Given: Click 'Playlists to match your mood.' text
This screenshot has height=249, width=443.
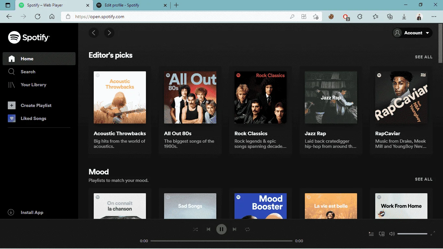Looking at the screenshot, I should pyautogui.click(x=118, y=180).
